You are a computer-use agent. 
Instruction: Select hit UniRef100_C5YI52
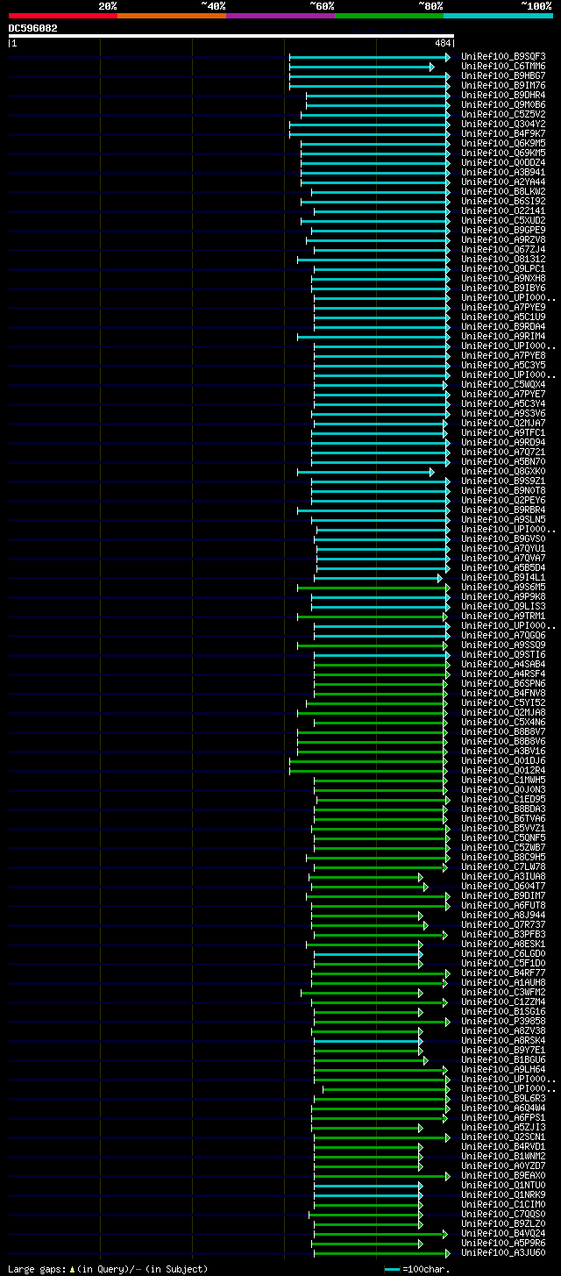coord(503,703)
